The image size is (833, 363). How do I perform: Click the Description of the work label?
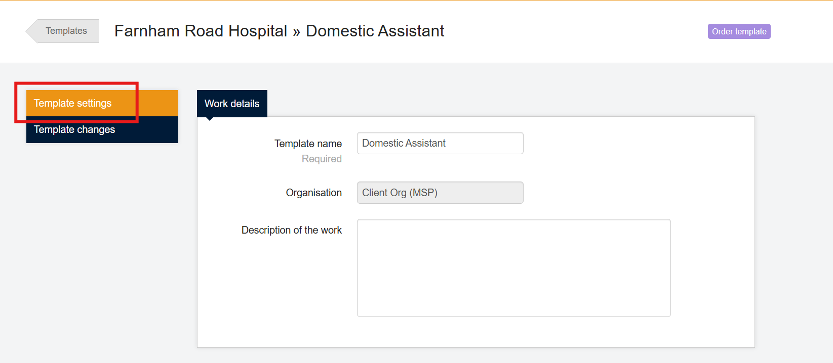tap(291, 230)
